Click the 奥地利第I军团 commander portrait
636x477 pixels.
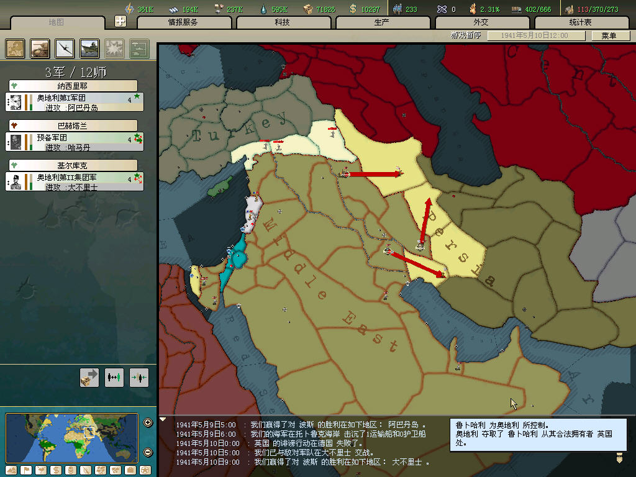point(16,102)
